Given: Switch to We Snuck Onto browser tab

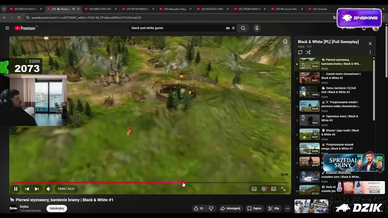Looking at the screenshot, I should (287, 9).
